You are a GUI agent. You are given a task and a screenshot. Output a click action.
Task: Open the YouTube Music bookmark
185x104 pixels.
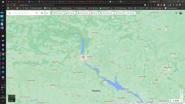click(93, 8)
